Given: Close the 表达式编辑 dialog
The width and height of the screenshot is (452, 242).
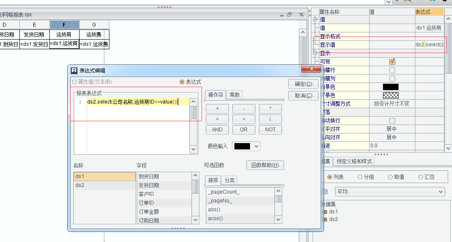Looking at the screenshot, I should (x=311, y=69).
